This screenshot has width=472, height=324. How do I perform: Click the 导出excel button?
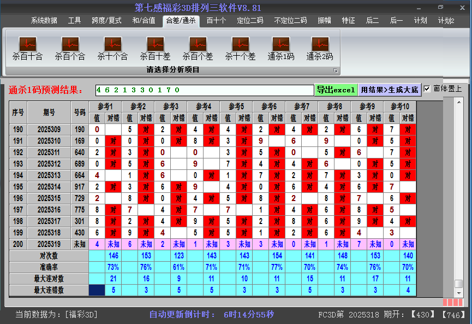336,90
